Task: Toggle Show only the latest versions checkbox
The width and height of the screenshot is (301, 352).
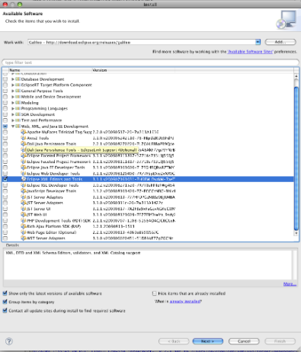Action: pos(5,293)
